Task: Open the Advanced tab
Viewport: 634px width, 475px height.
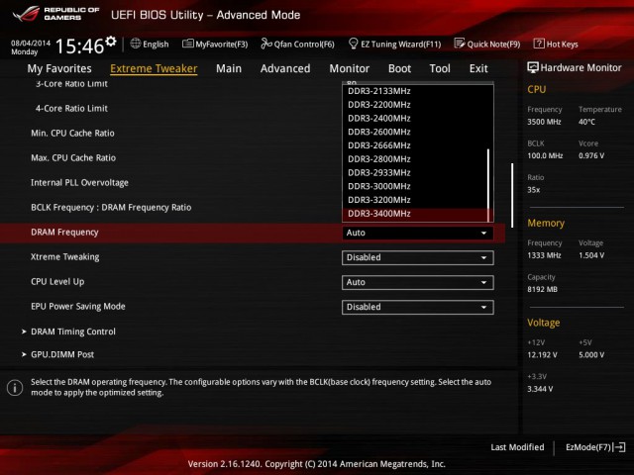Action: pyautogui.click(x=285, y=68)
